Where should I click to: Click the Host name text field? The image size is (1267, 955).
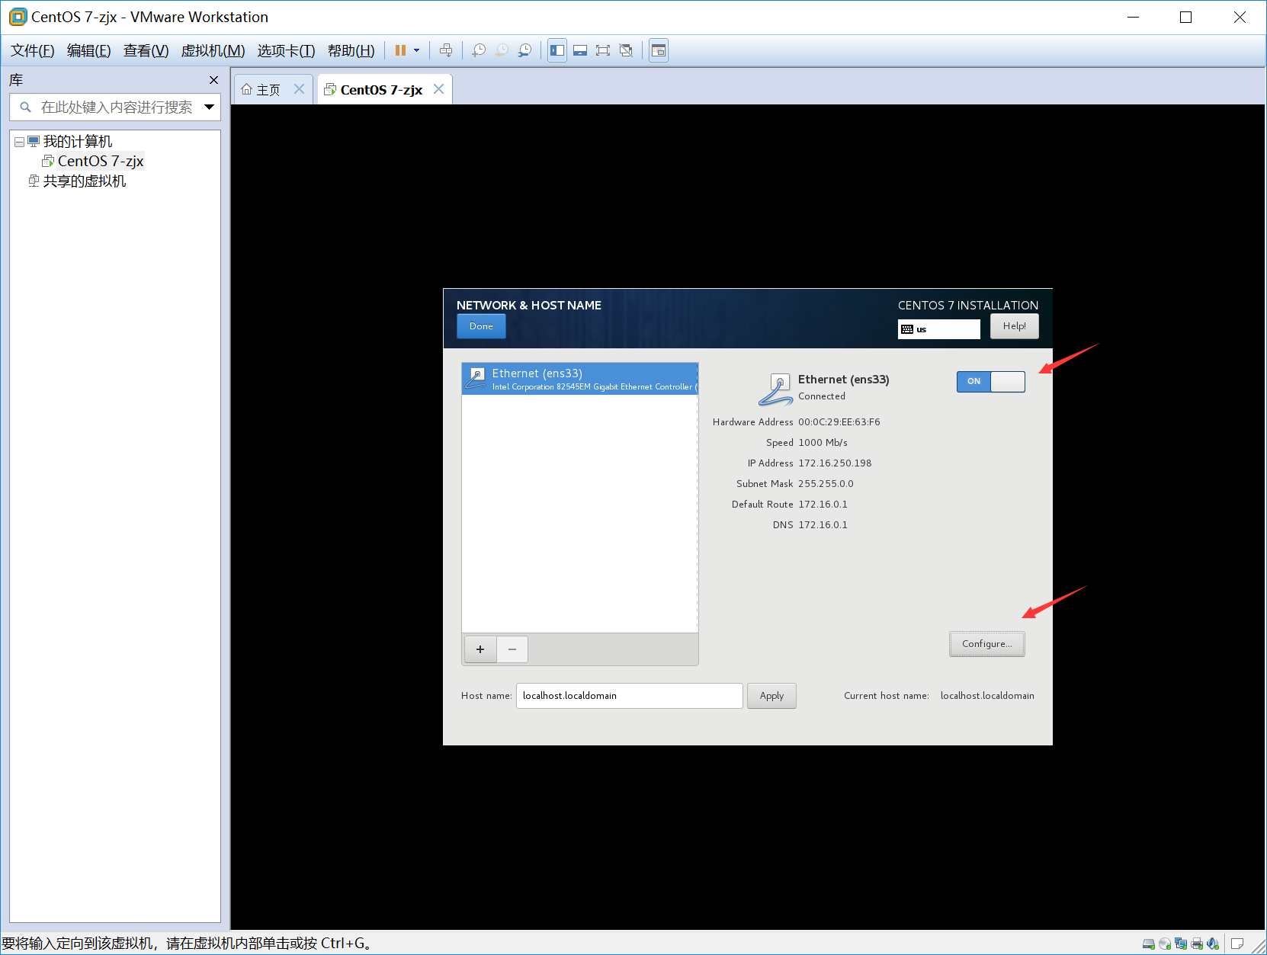629,696
